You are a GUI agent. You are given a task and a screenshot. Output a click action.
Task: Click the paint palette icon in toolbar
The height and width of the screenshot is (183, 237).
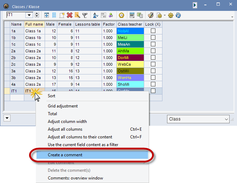click(x=150, y=15)
